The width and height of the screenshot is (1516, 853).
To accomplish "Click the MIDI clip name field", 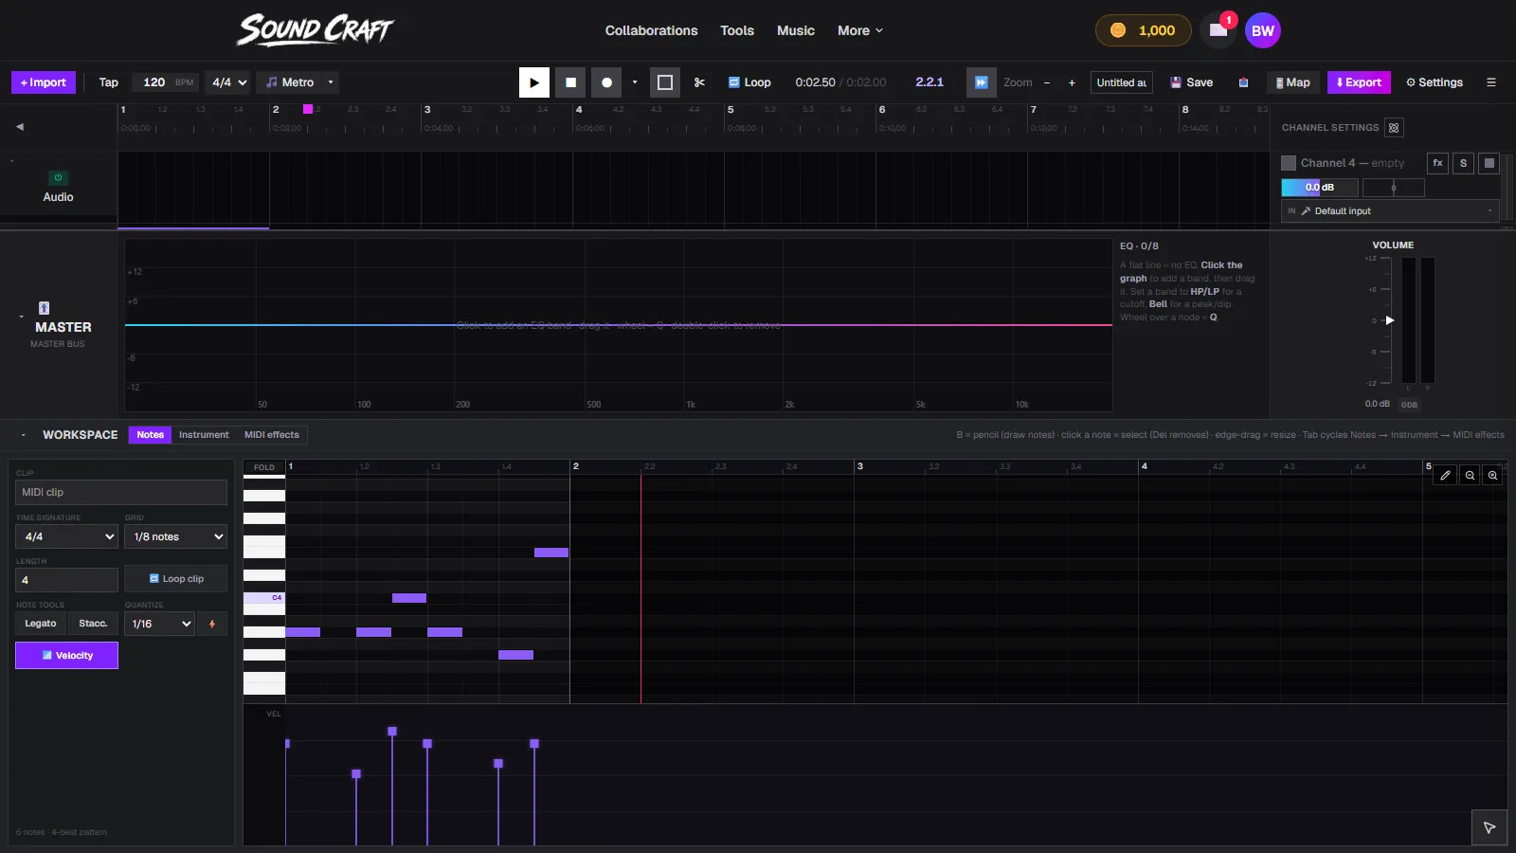I will pos(121,492).
